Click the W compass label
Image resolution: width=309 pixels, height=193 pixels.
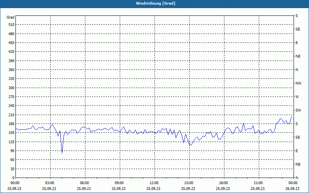pos(297,97)
